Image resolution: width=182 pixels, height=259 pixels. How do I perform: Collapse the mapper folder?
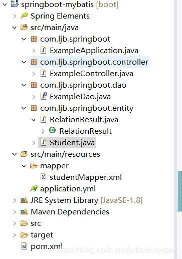(24, 166)
